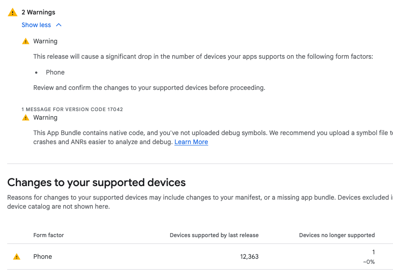This screenshot has height=271, width=393.
Task: Open the "Learn More" link
Action: point(191,142)
